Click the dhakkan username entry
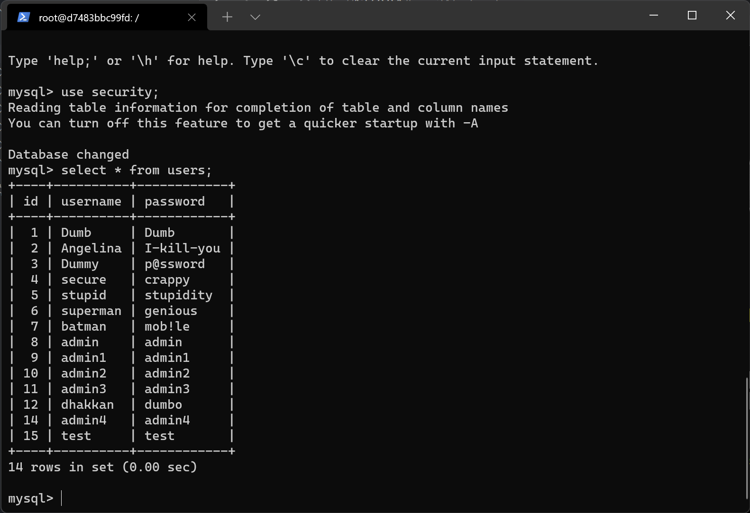 [87, 405]
